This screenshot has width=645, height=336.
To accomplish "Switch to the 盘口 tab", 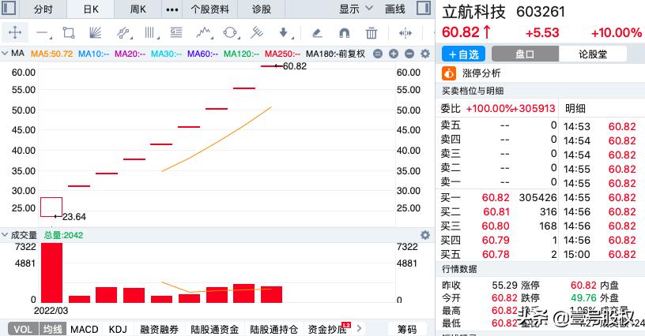I will [525, 54].
